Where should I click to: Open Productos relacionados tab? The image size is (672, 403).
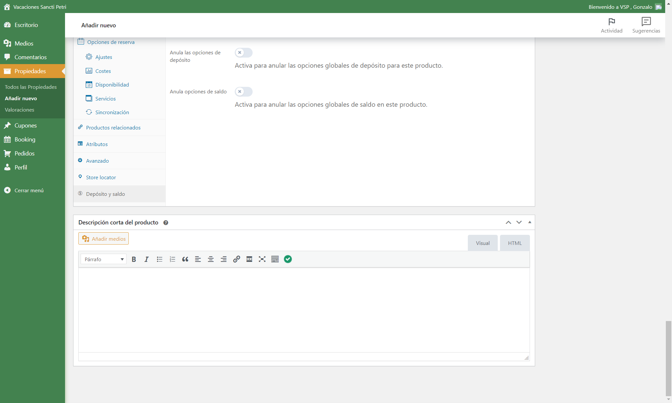120,128
